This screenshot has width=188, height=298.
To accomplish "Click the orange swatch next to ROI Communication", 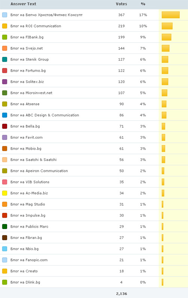I will [x=5, y=26].
